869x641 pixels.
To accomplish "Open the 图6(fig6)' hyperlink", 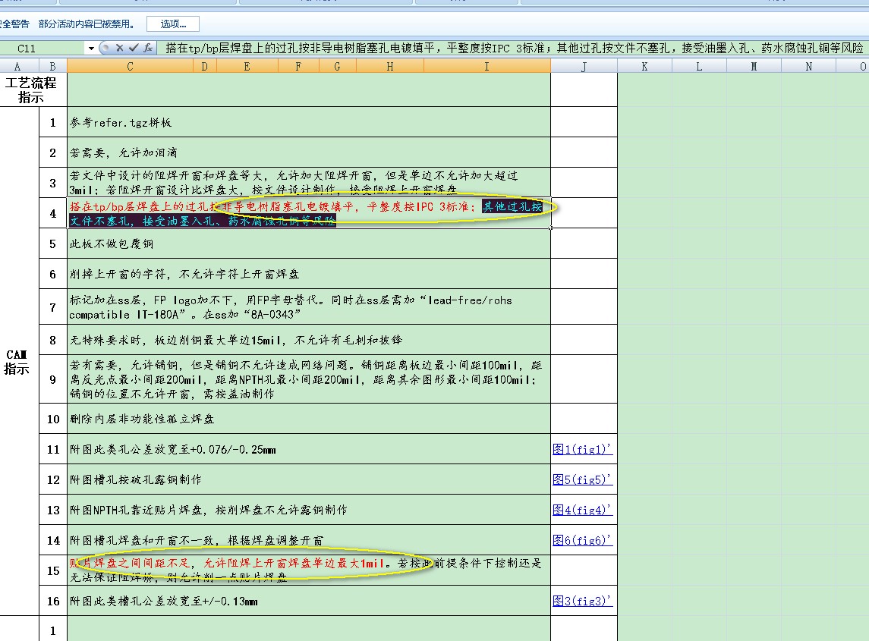I will [582, 540].
